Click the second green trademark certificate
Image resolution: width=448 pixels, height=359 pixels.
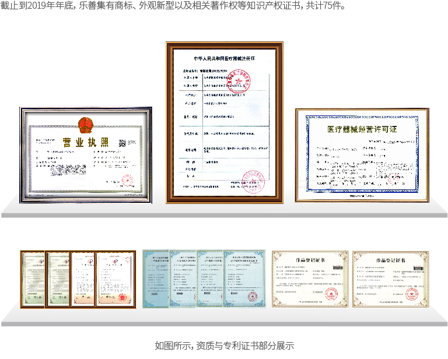57,279
